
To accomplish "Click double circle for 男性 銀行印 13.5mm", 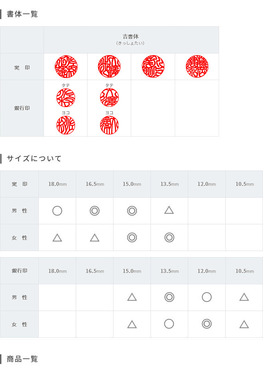I will (x=169, y=297).
